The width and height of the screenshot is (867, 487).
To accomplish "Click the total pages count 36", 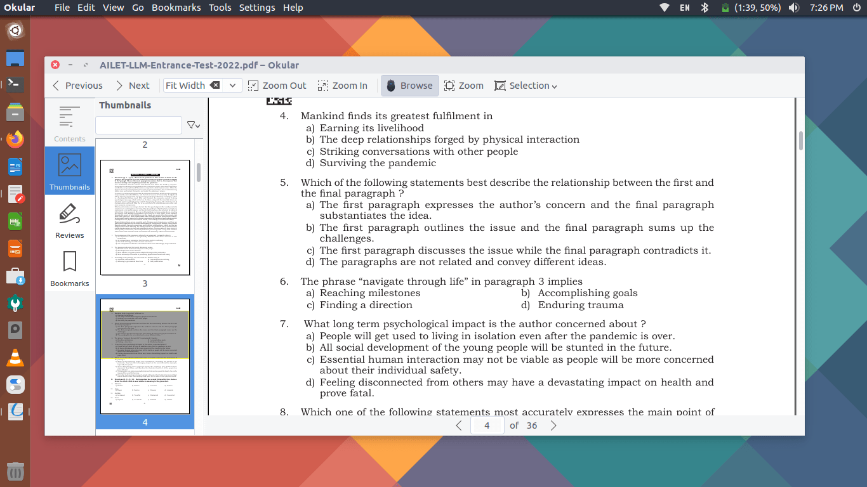I will click(x=532, y=425).
